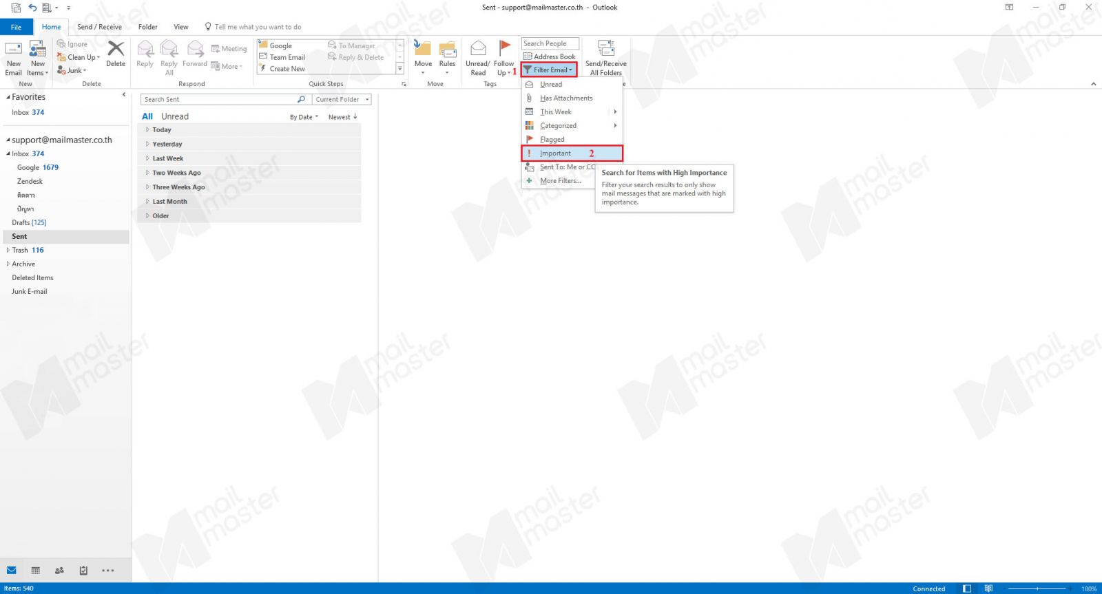The image size is (1102, 594).
Task: Click the Meeting reply button
Action: (x=229, y=49)
